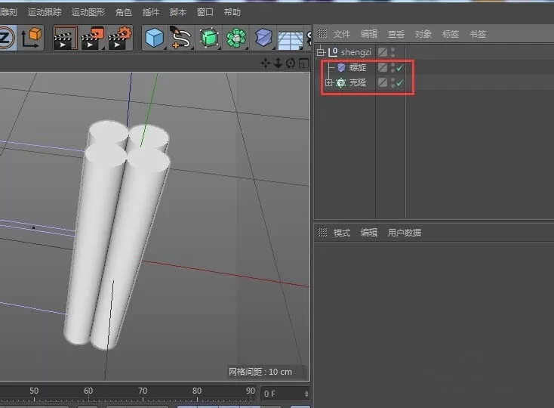This screenshot has height=408, width=554.
Task: Click timeline frame marker 70
Action: pos(143,391)
